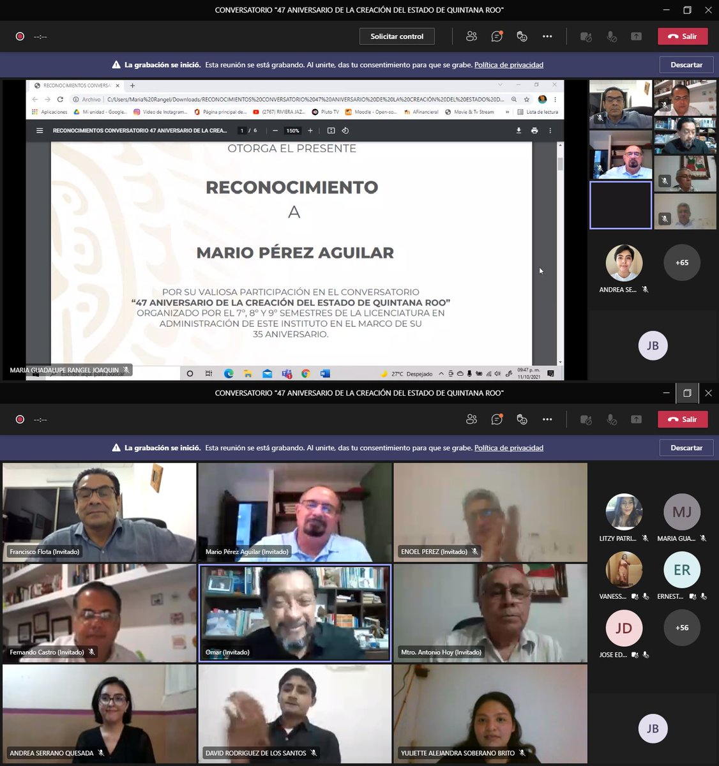
Task: Select ENOEL PEREZ video tile
Action: click(490, 512)
